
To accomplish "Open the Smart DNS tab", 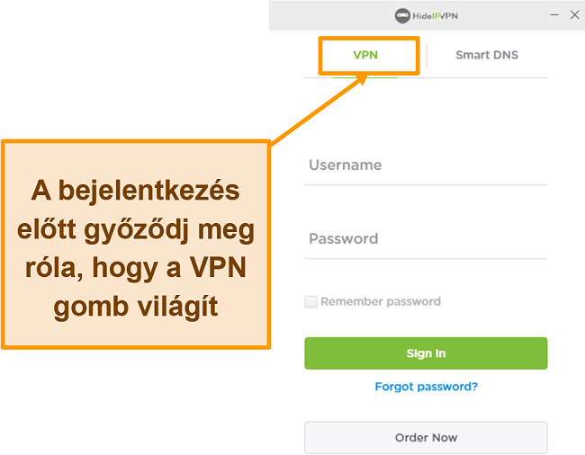I will click(x=487, y=55).
